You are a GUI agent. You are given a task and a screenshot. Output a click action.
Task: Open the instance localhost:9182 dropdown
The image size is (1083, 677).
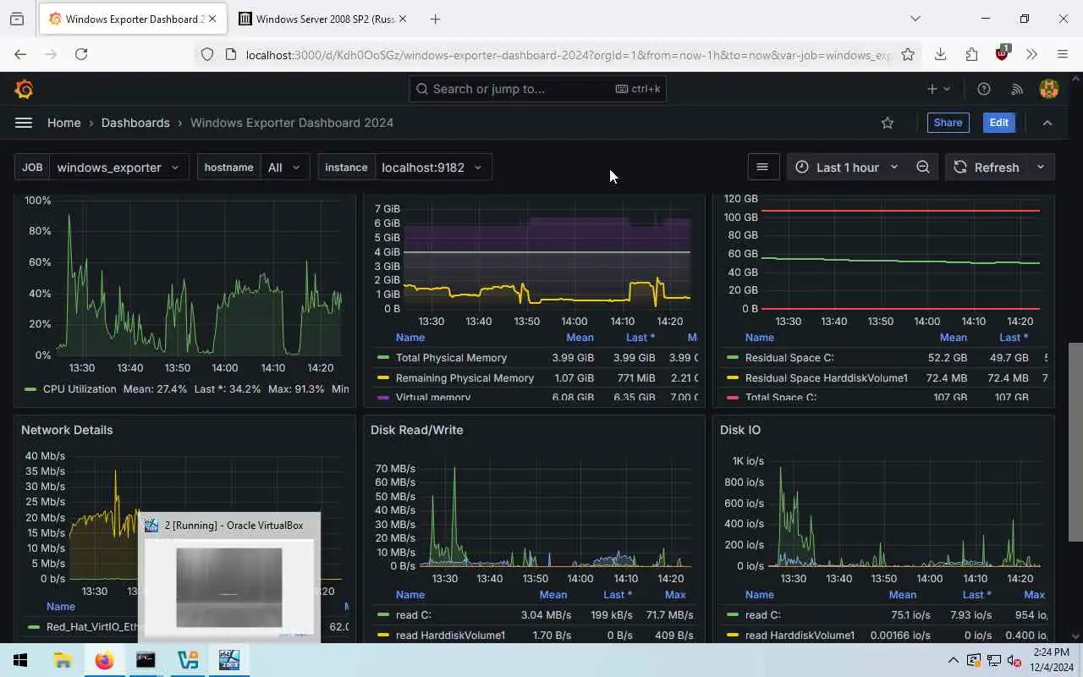pos(432,168)
